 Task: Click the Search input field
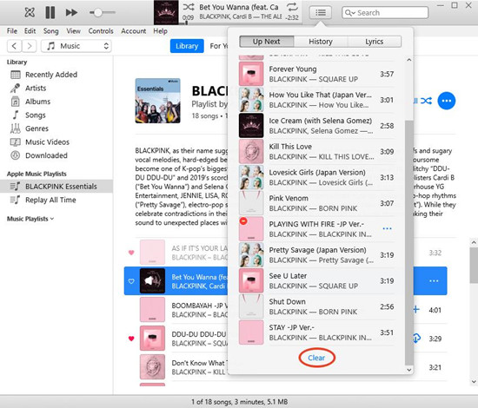(x=385, y=13)
